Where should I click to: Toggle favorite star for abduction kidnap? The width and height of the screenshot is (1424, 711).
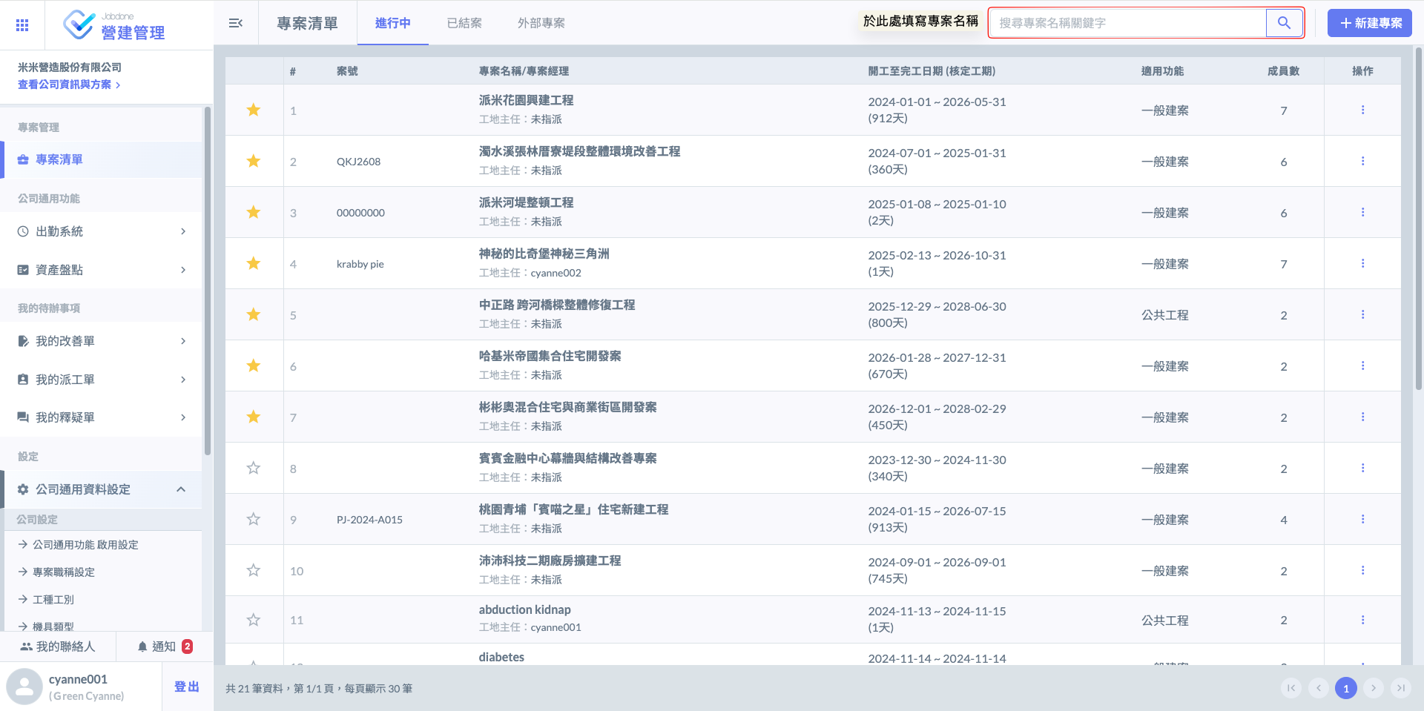tap(254, 620)
